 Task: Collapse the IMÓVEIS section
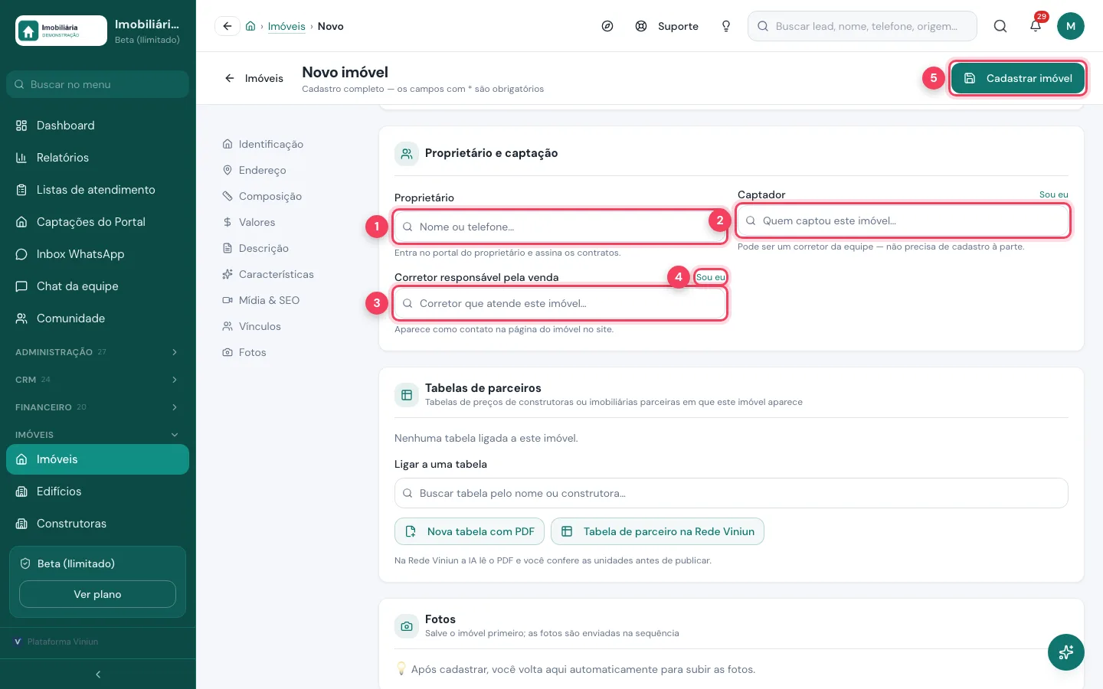tap(97, 435)
